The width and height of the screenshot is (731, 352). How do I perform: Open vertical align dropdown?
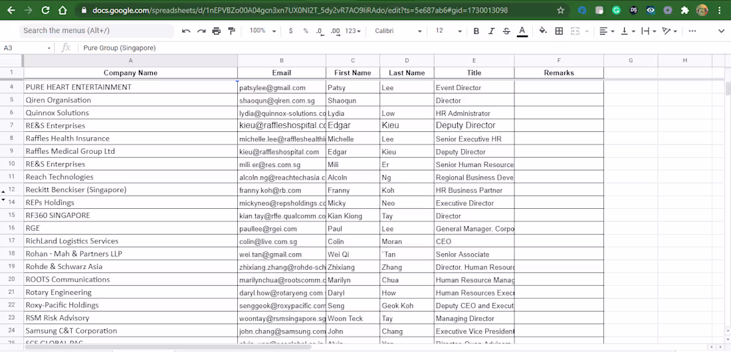pos(629,30)
